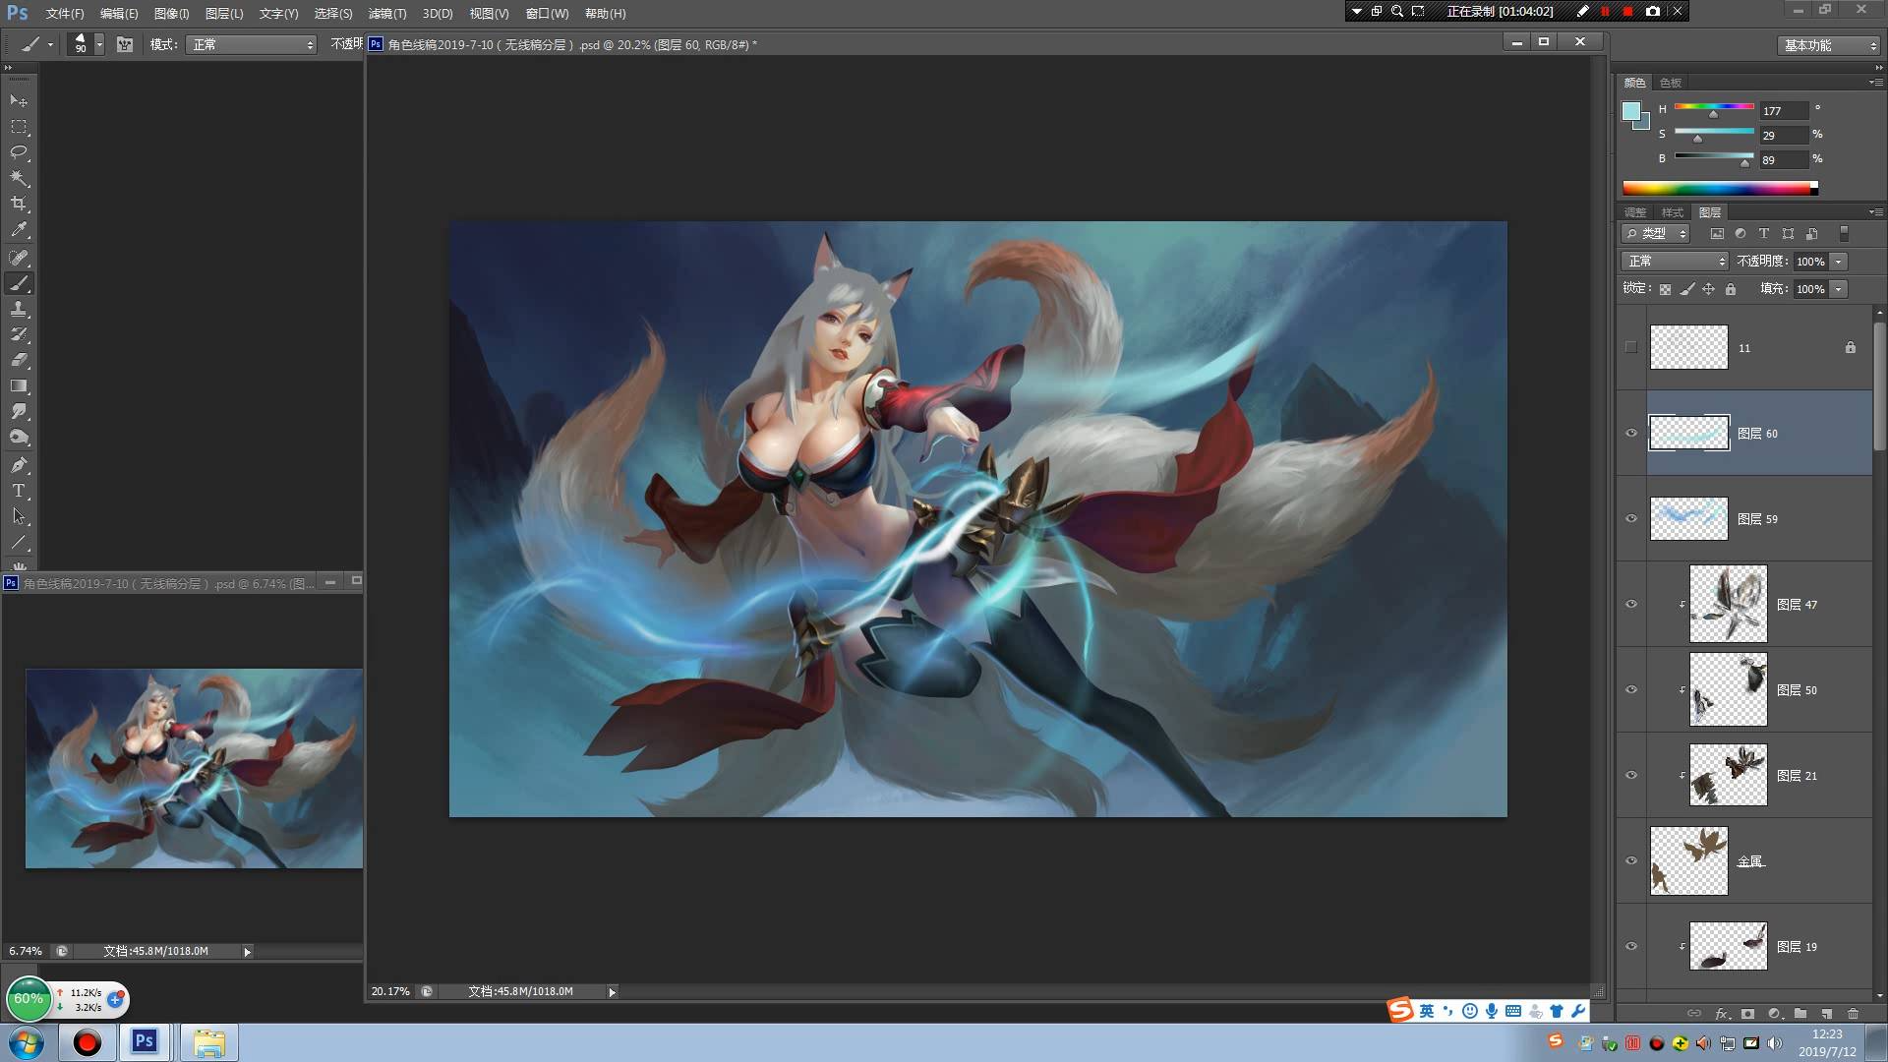Select the Sponge tool
The height and width of the screenshot is (1062, 1888).
19,437
